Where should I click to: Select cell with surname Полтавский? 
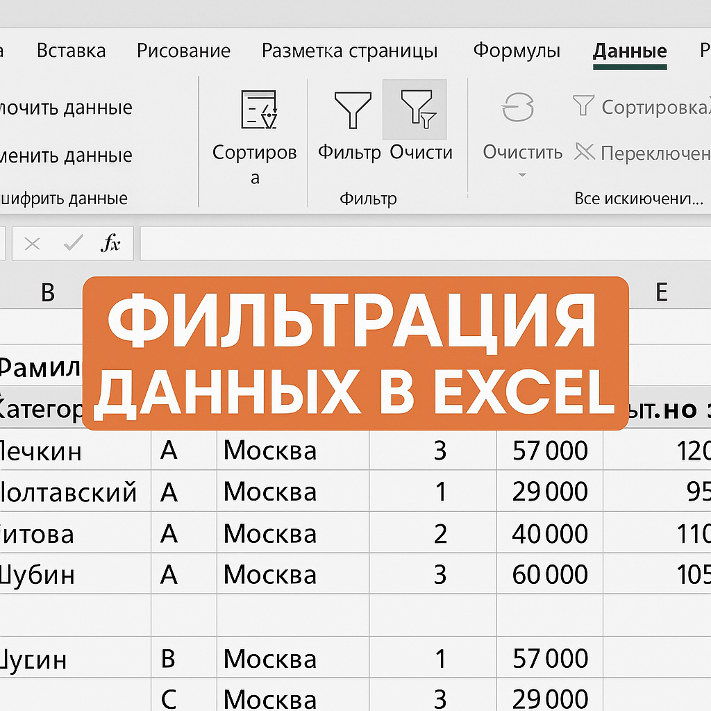point(75,491)
